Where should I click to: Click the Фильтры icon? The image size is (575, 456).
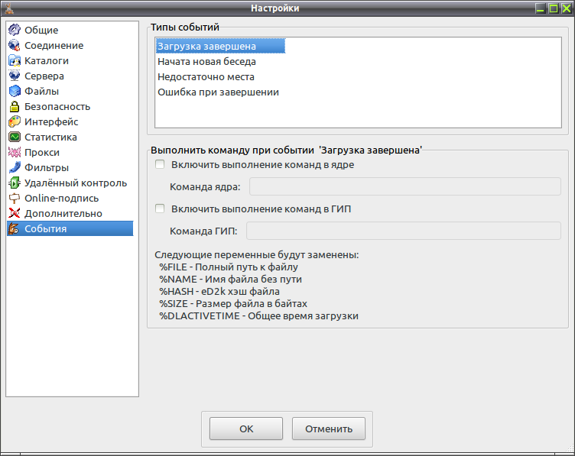[15, 167]
